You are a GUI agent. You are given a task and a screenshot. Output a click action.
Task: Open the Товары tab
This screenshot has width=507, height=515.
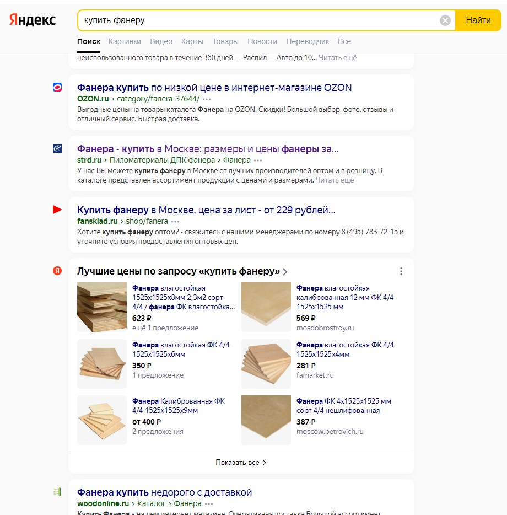point(225,42)
